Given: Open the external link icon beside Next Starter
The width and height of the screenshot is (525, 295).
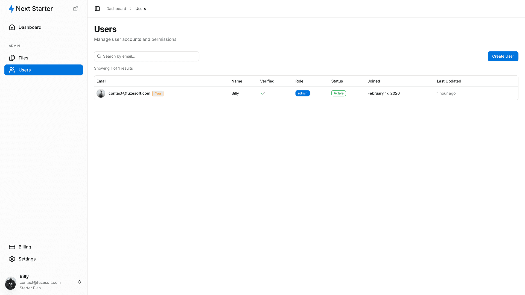Looking at the screenshot, I should [76, 9].
